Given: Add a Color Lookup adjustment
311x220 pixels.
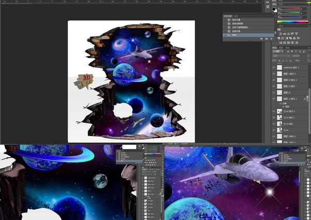Looking at the screenshot, I should click(299, 38).
